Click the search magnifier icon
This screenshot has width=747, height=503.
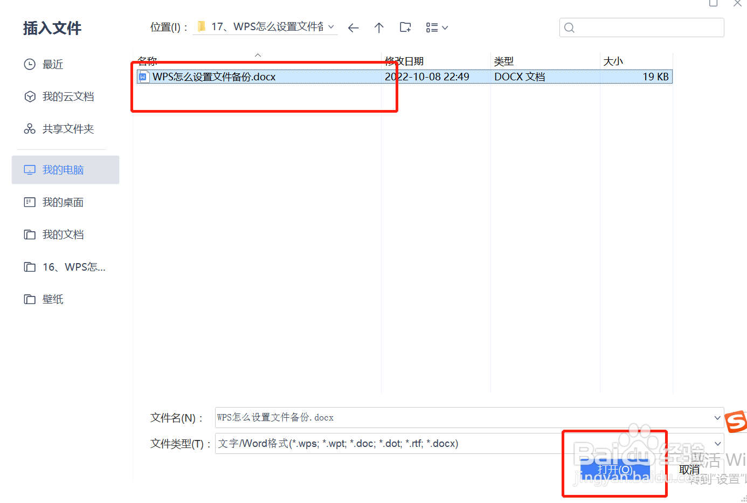[569, 27]
